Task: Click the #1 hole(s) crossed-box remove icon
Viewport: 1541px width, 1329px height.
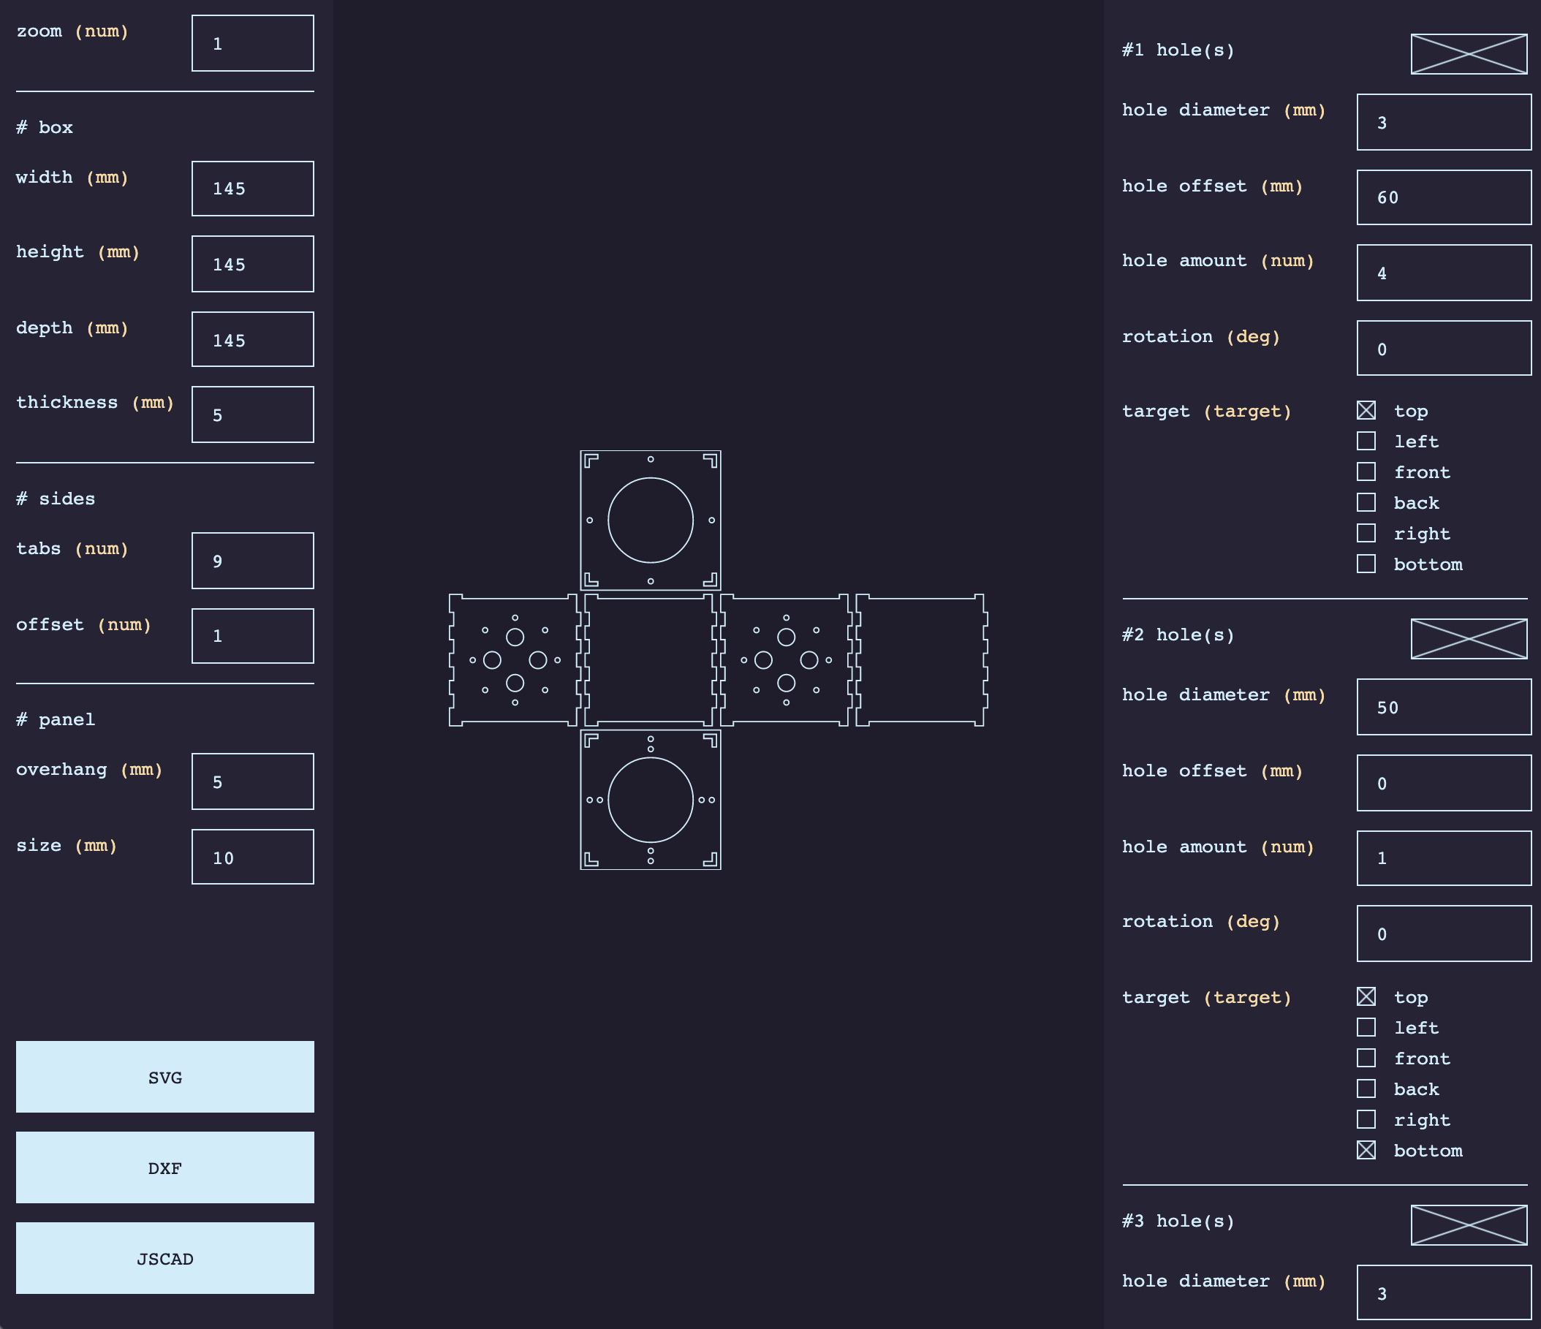Action: click(x=1468, y=53)
